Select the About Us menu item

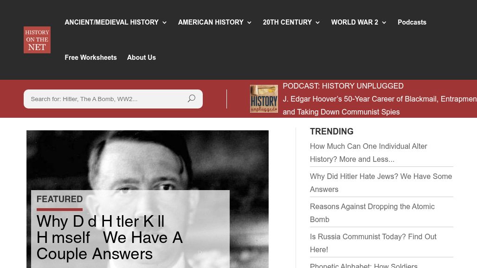[141, 57]
